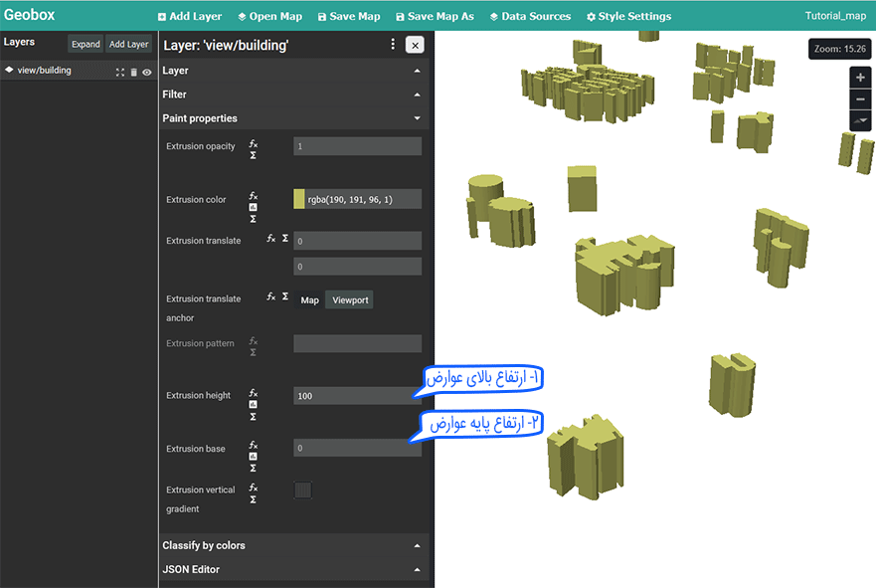Click data-driven chart icon for Extrusion height
Viewport: 876px width, 588px height.
[x=254, y=404]
